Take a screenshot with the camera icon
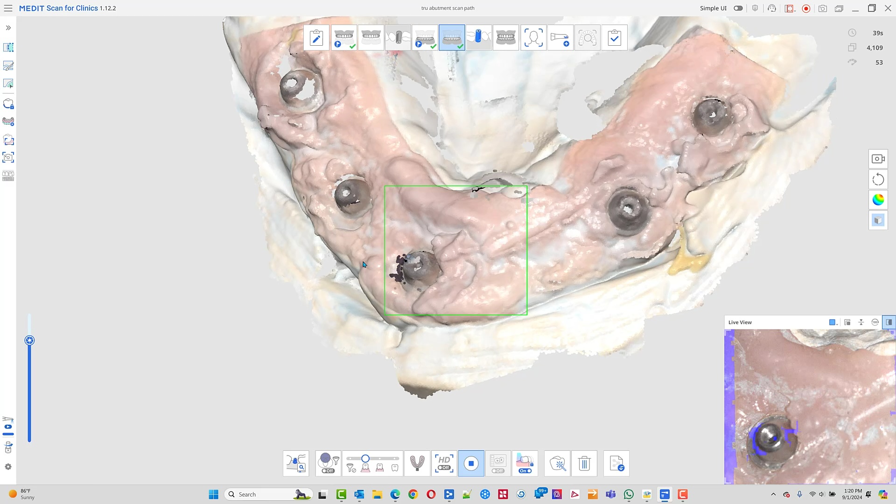896x504 pixels. coord(823,8)
